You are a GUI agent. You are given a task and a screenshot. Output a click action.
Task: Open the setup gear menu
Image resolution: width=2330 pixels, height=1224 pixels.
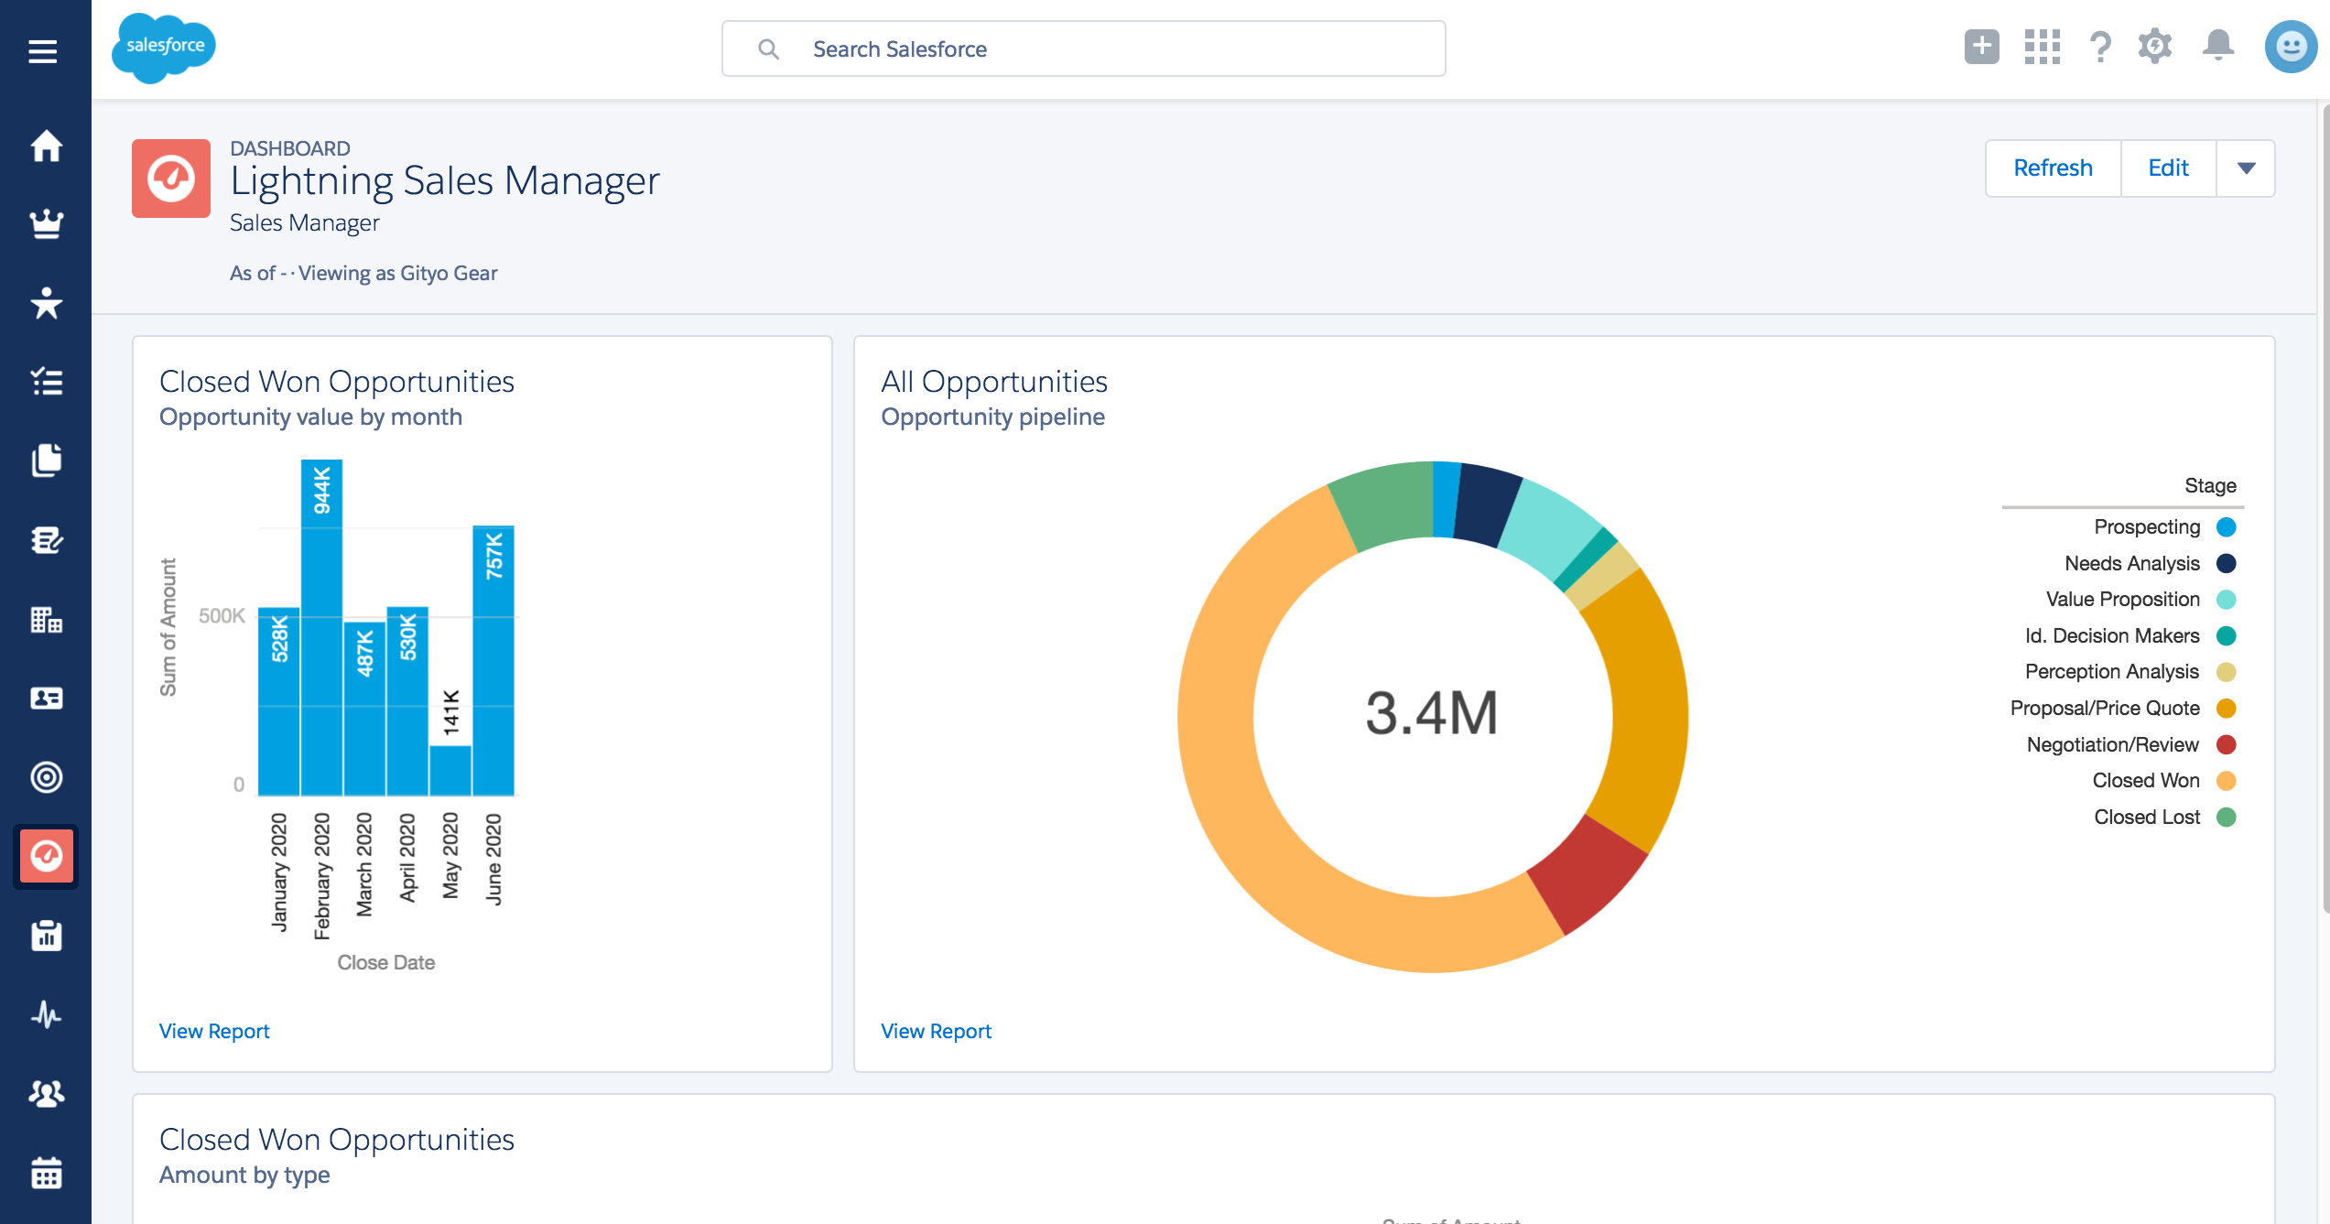click(2155, 46)
